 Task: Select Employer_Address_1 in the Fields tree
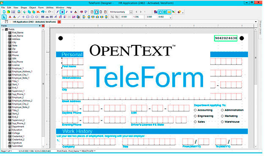[x=22, y=72]
